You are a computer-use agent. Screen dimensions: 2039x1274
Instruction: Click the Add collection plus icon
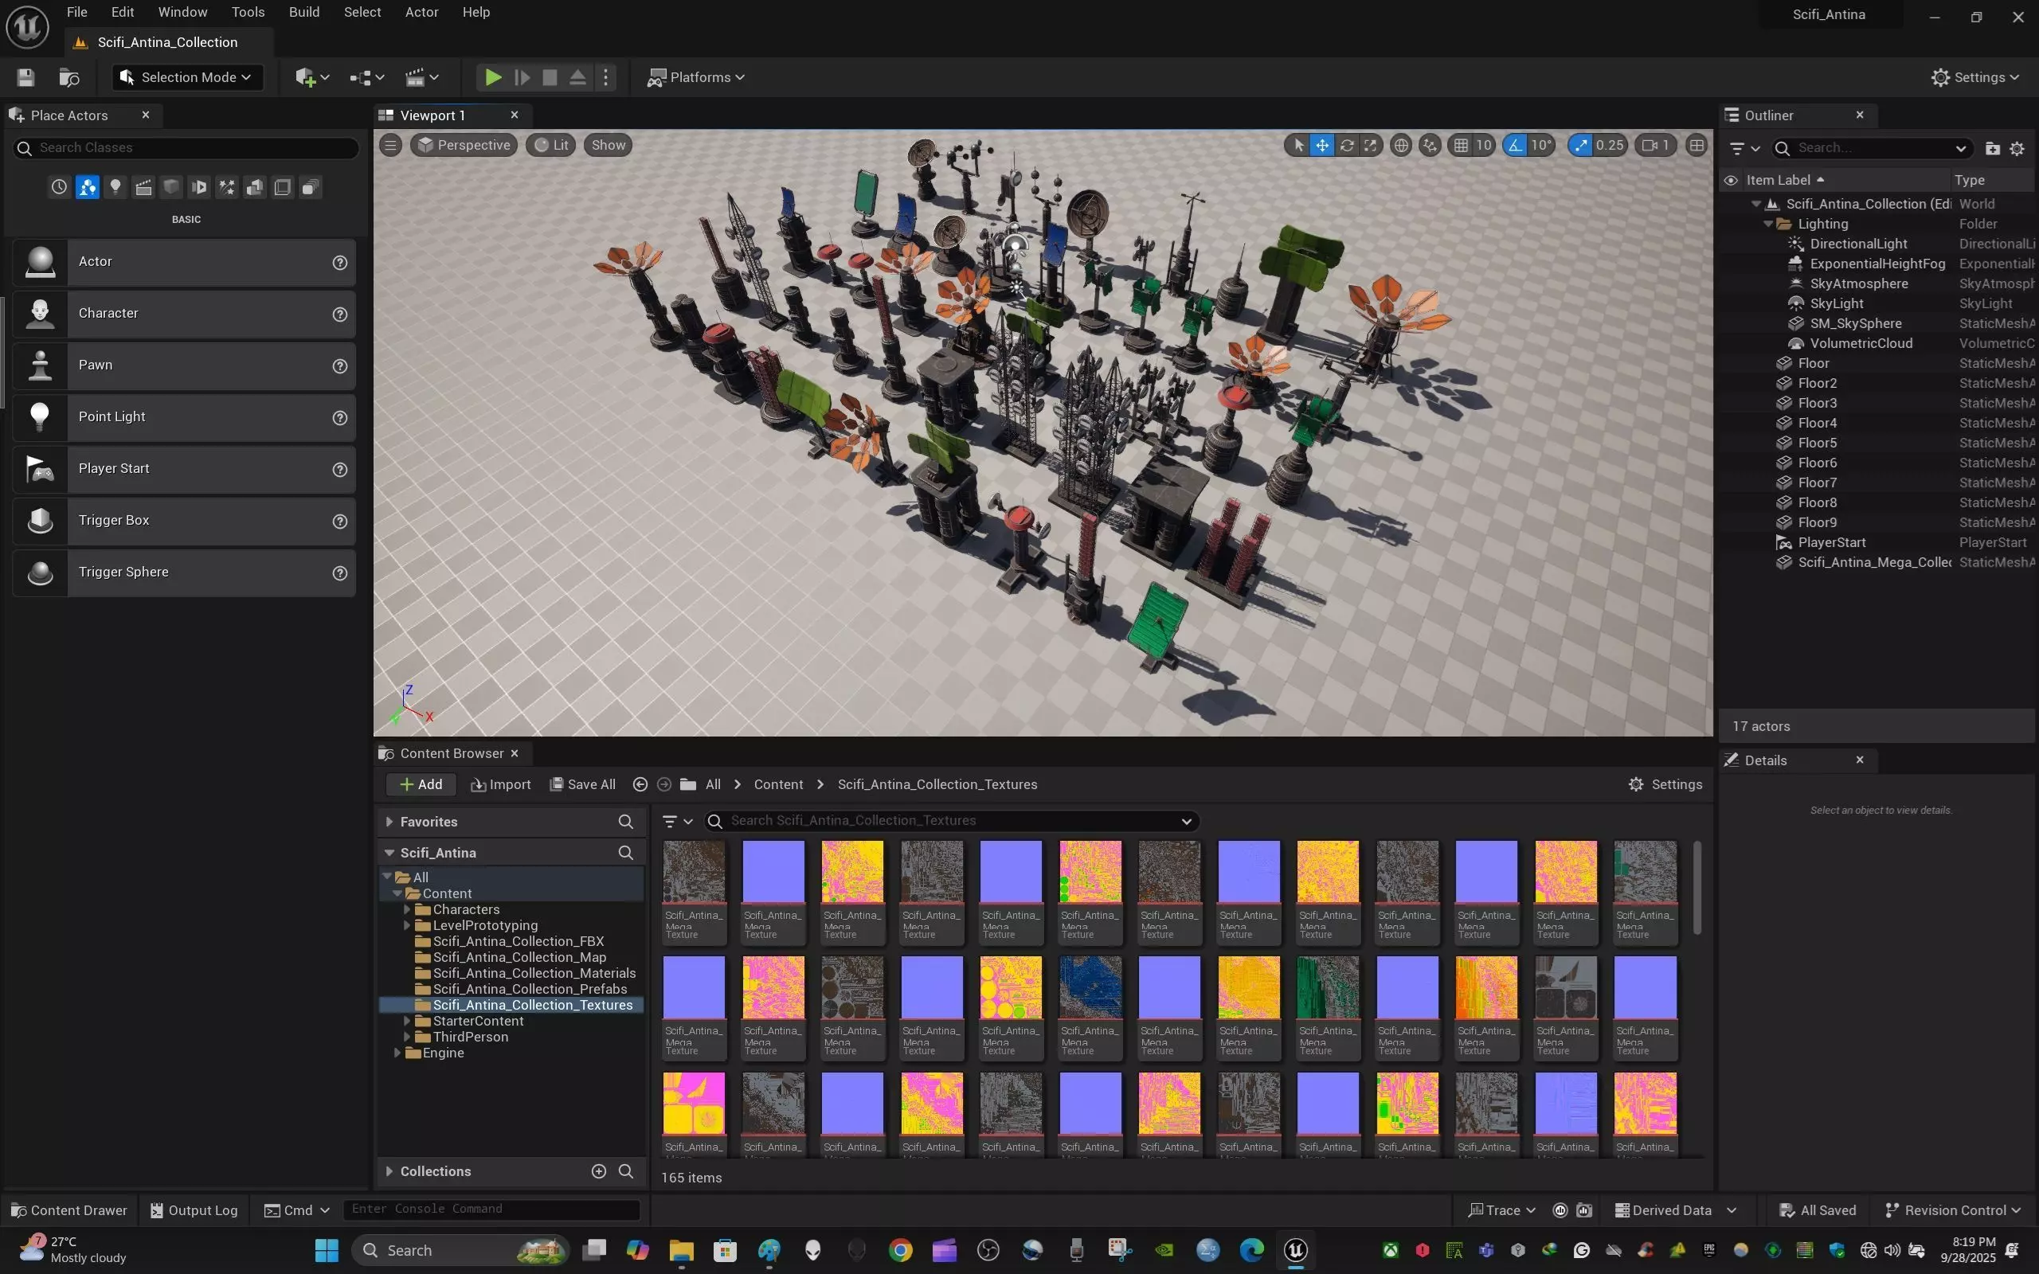598,1171
